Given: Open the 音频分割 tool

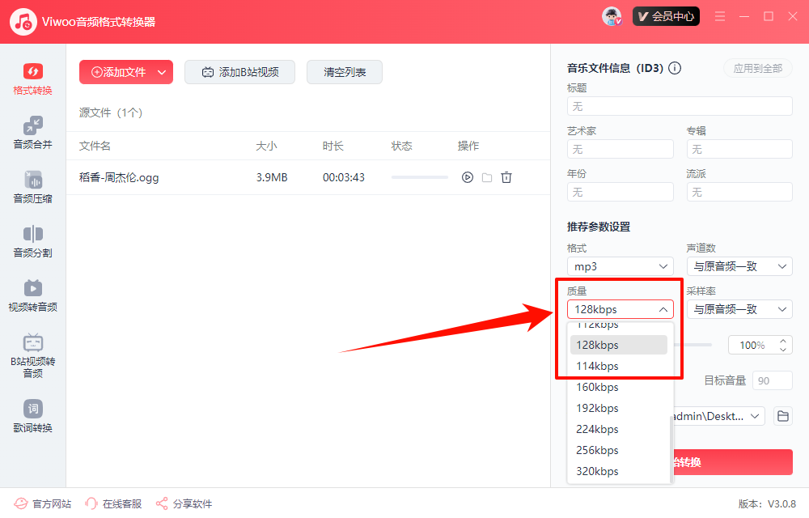Looking at the screenshot, I should tap(32, 241).
